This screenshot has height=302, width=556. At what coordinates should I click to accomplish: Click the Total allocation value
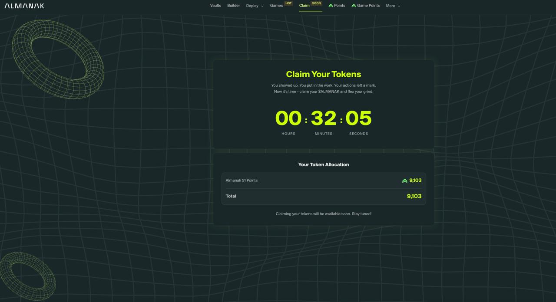414,196
